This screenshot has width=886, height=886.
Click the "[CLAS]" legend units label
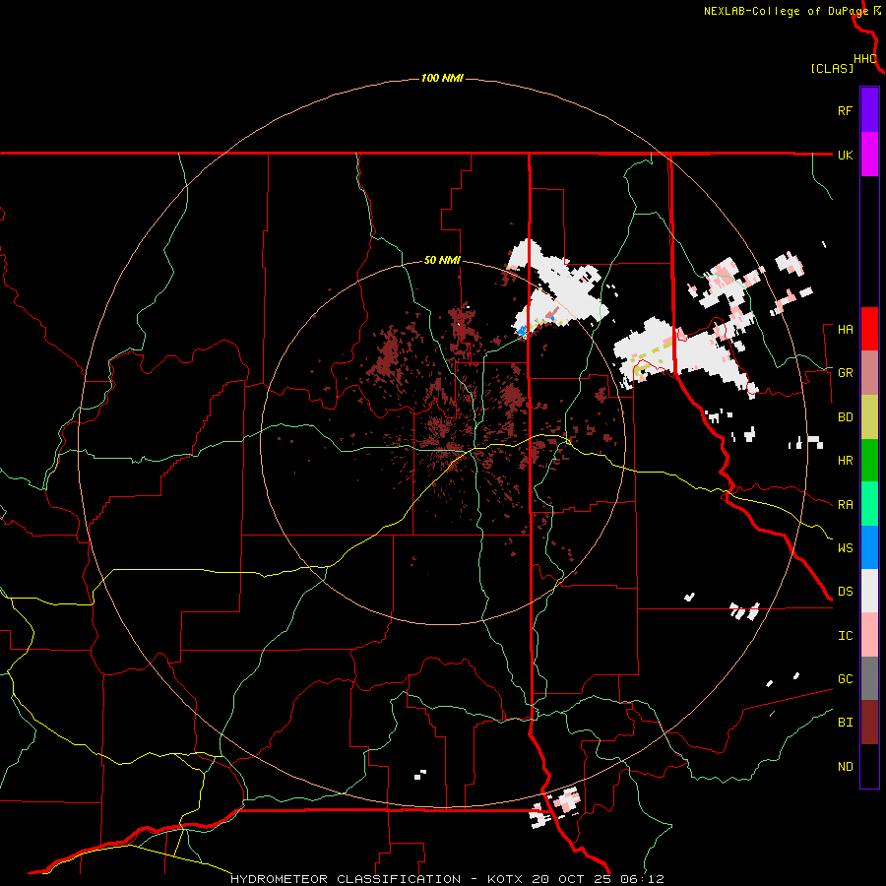(832, 68)
